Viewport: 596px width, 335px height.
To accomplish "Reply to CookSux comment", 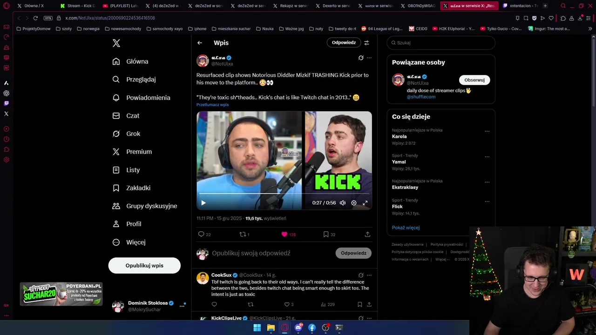I will [x=214, y=304].
